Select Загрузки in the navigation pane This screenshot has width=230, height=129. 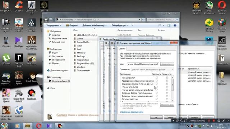(56, 35)
